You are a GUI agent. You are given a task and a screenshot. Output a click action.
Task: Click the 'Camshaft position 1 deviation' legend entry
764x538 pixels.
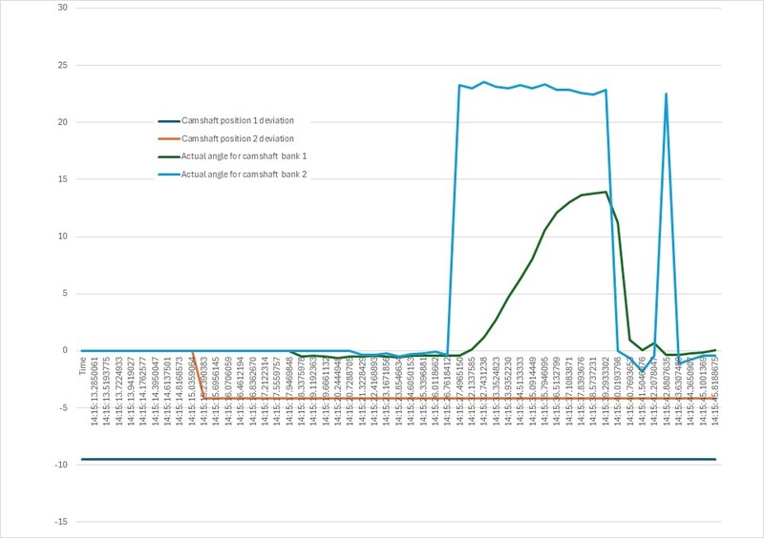point(239,120)
